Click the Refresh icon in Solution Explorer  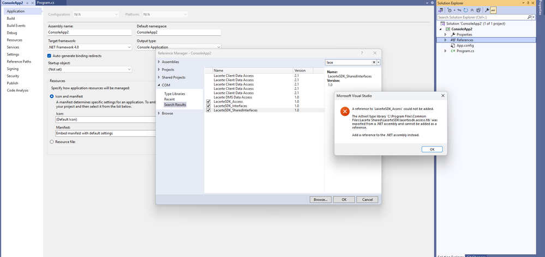[466, 10]
